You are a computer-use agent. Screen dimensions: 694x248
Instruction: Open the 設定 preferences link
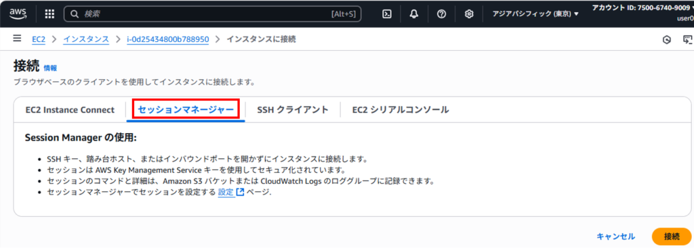pos(226,193)
